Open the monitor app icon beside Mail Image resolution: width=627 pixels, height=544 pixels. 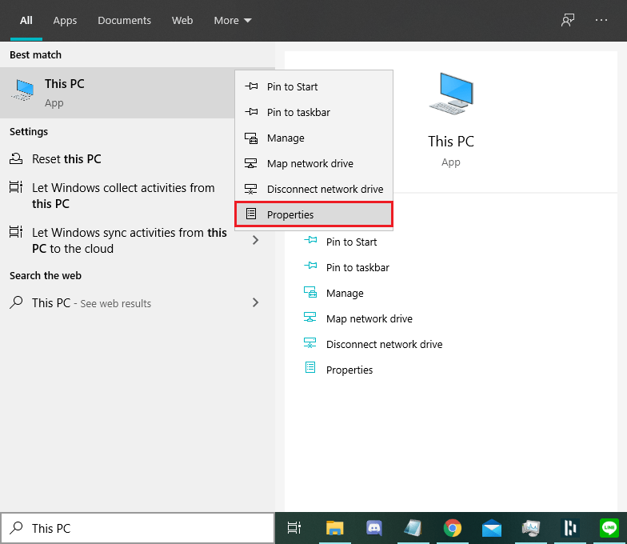coord(531,528)
